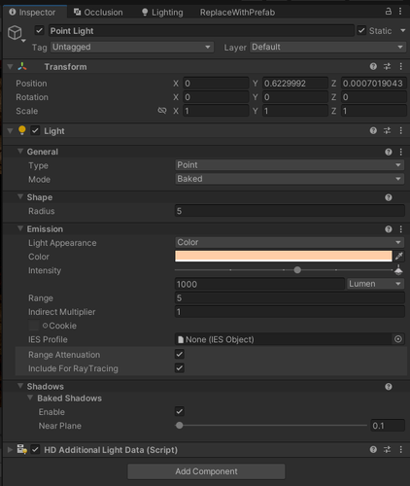Viewport: 410px width, 486px height.
Task: Click the Add Component button
Action: [206, 471]
